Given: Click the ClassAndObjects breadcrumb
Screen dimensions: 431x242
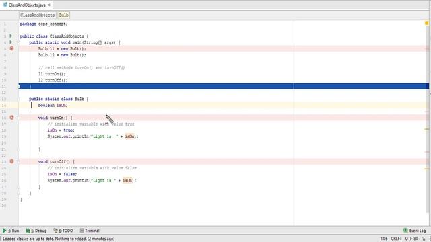Looking at the screenshot, I should 38,15.
